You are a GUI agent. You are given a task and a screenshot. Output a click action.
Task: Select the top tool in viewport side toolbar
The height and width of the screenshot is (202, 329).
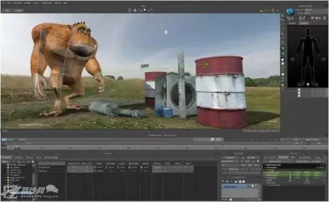click(283, 16)
